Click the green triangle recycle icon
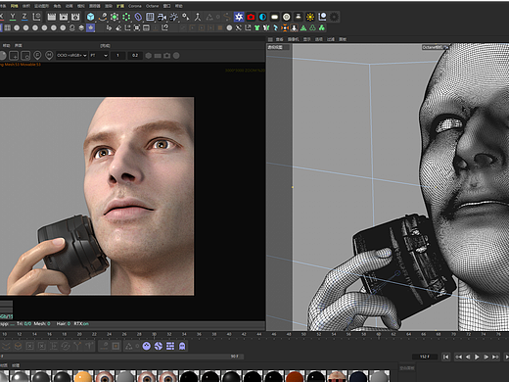This screenshot has width=509, height=382. 312,27
